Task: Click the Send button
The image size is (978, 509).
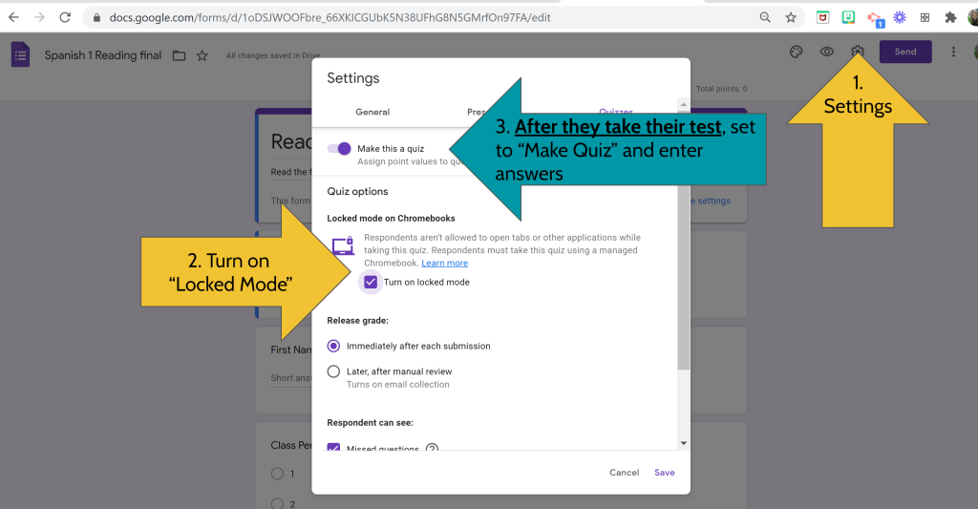Action: (904, 53)
